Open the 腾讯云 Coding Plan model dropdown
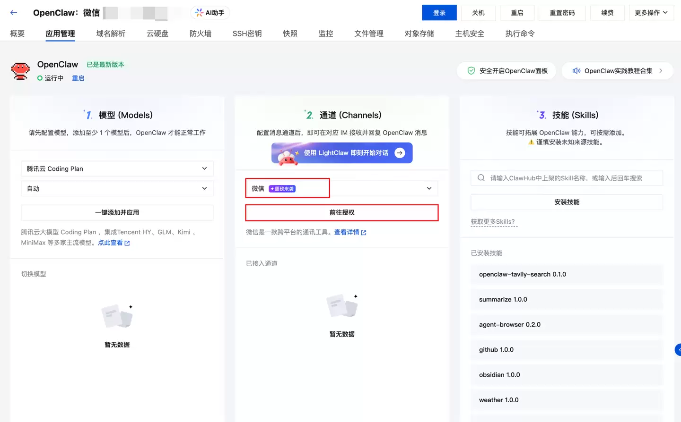 click(x=117, y=169)
